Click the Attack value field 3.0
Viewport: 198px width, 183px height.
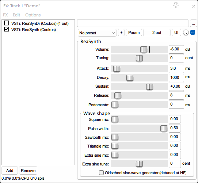pos(176,69)
